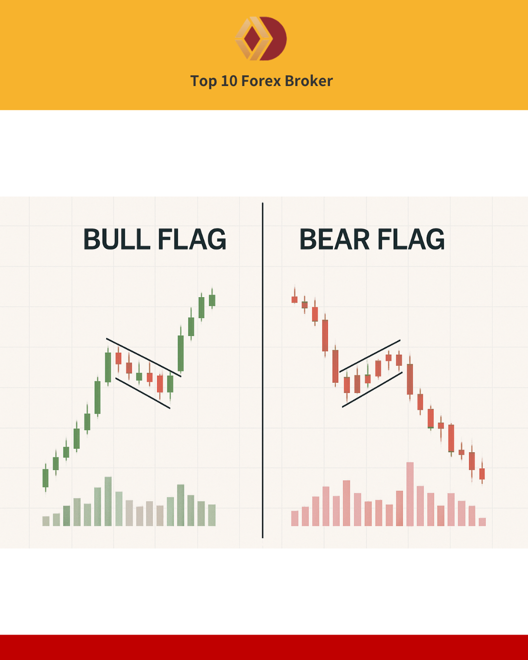Image resolution: width=528 pixels, height=660 pixels.
Task: Click the red footer band
Action: click(x=264, y=647)
